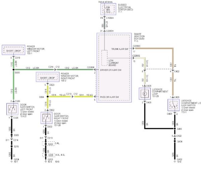Screen dimensions: 201x169
Task: Select the G402 label text
Action: 180,159
